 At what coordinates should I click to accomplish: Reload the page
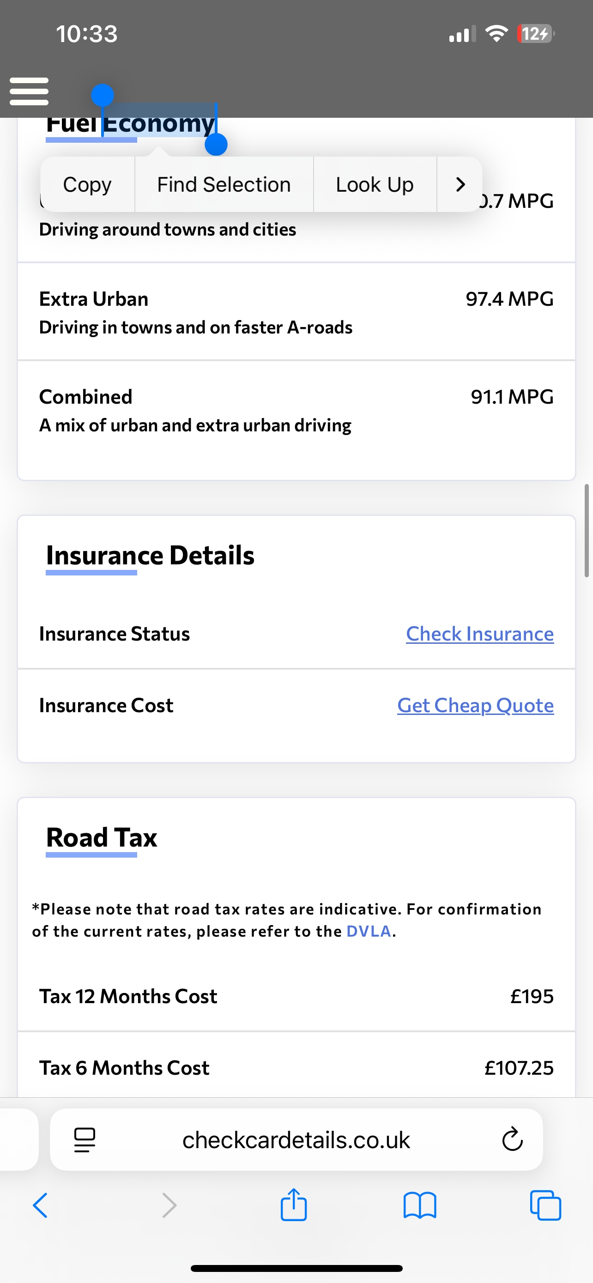(x=512, y=1139)
